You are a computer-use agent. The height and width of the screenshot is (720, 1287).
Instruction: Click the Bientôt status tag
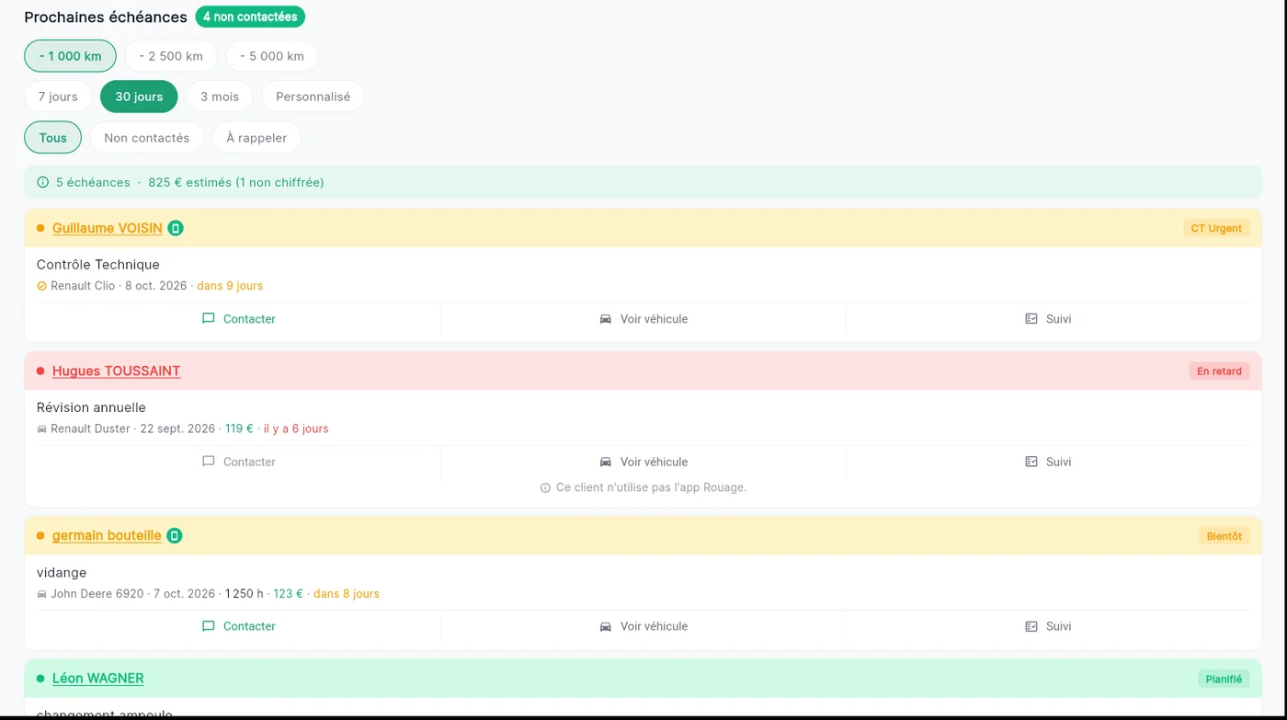click(1224, 536)
